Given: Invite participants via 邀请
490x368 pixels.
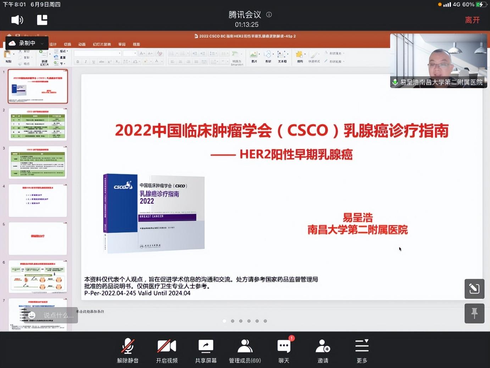Looking at the screenshot, I should click(323, 350).
